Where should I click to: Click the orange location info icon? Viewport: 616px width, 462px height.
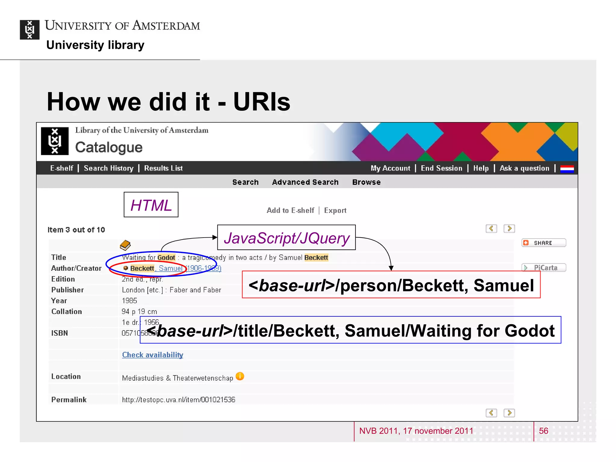(240, 376)
